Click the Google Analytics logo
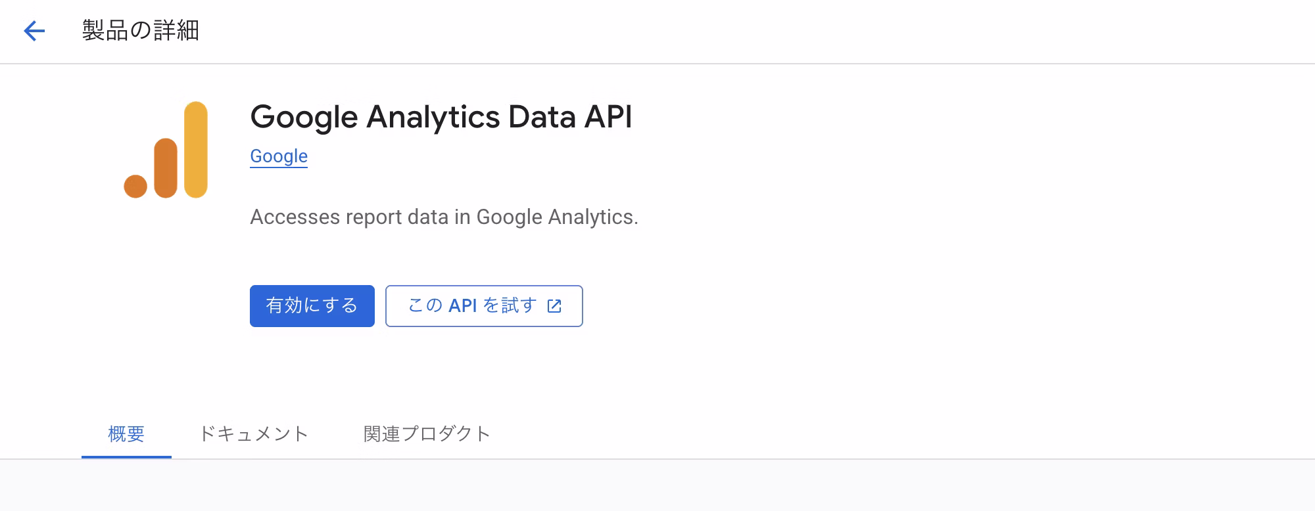The width and height of the screenshot is (1315, 511). [166, 150]
